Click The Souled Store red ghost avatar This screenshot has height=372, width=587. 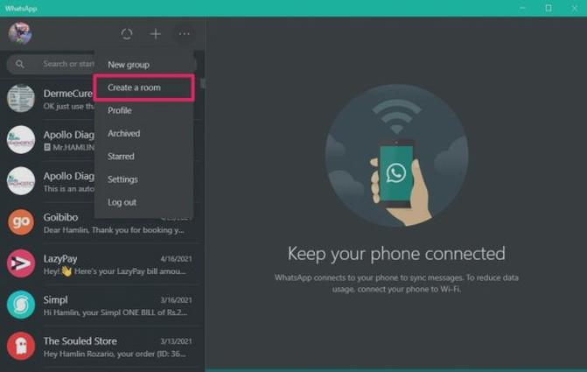click(x=21, y=346)
